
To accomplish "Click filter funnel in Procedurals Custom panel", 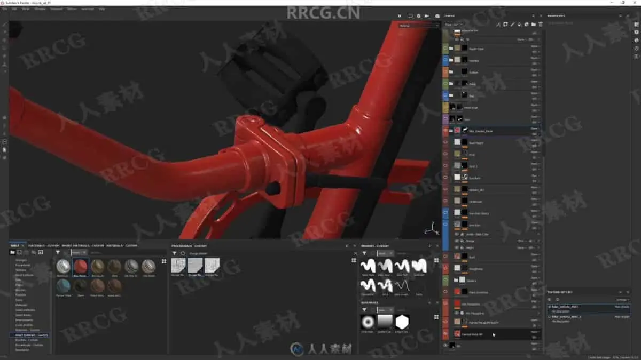I will click(175, 253).
